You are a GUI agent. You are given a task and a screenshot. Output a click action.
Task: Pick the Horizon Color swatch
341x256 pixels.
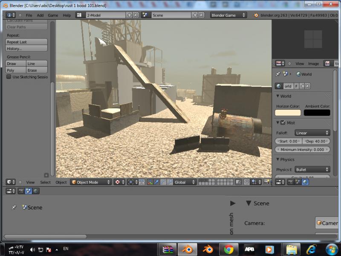tap(288, 113)
